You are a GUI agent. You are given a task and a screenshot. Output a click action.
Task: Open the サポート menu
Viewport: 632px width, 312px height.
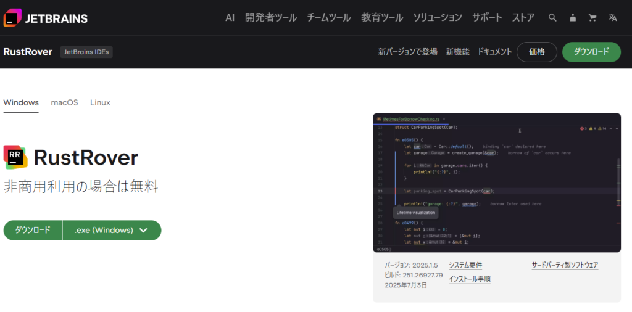488,18
